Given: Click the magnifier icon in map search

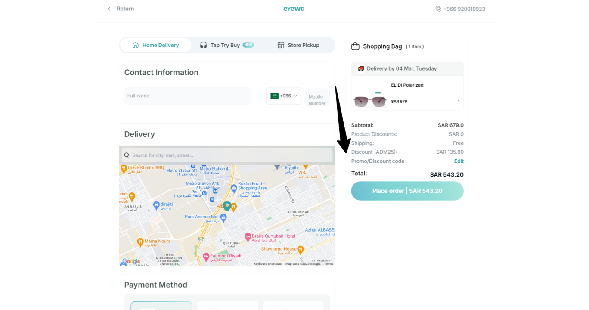Looking at the screenshot, I should 127,155.
